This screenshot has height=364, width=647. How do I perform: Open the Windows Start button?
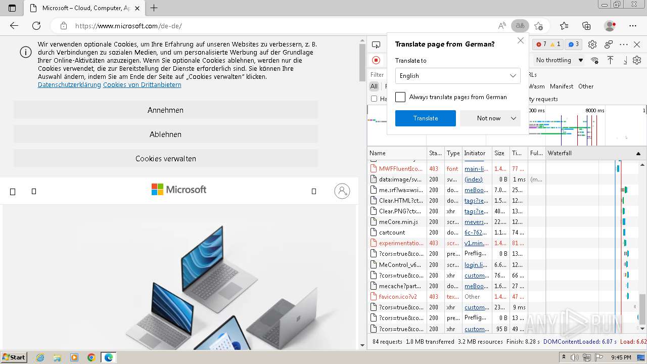[x=14, y=357]
